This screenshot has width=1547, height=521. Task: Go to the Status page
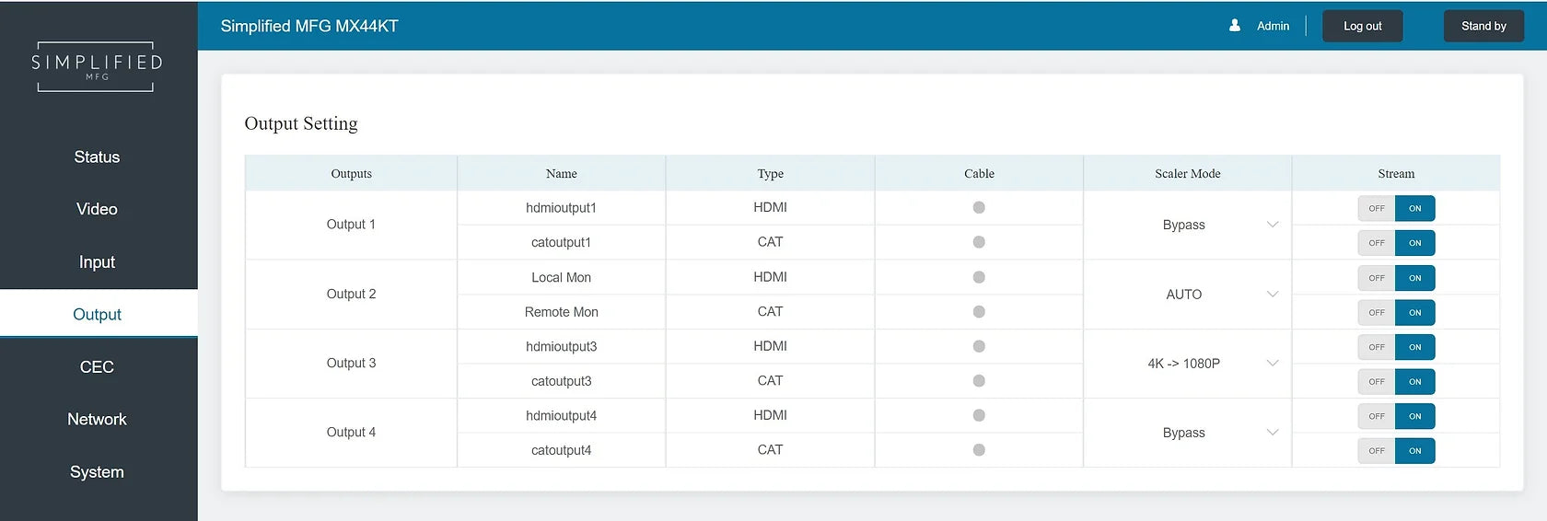click(97, 157)
